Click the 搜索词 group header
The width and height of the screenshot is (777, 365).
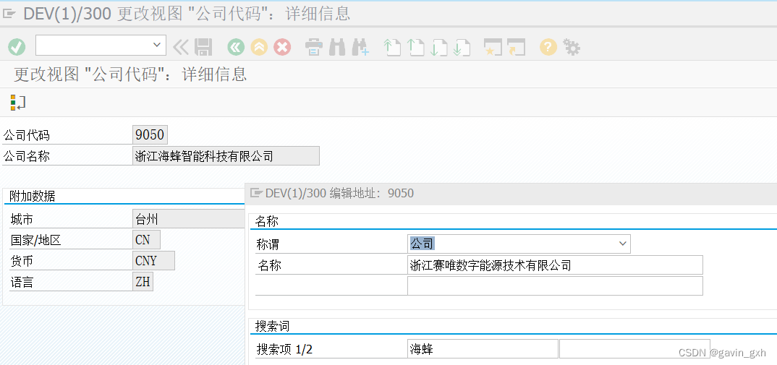(273, 327)
